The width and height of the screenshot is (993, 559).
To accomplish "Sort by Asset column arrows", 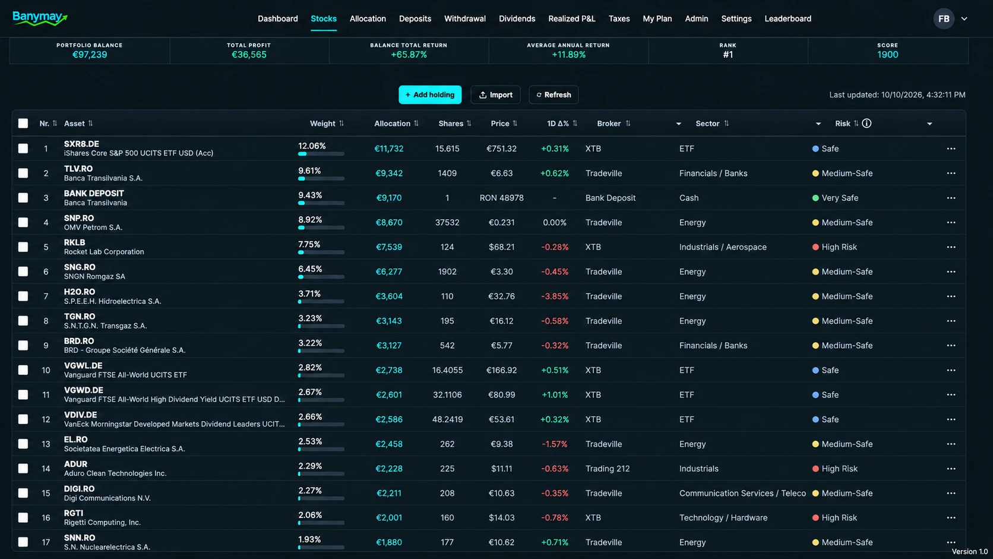I will point(90,124).
